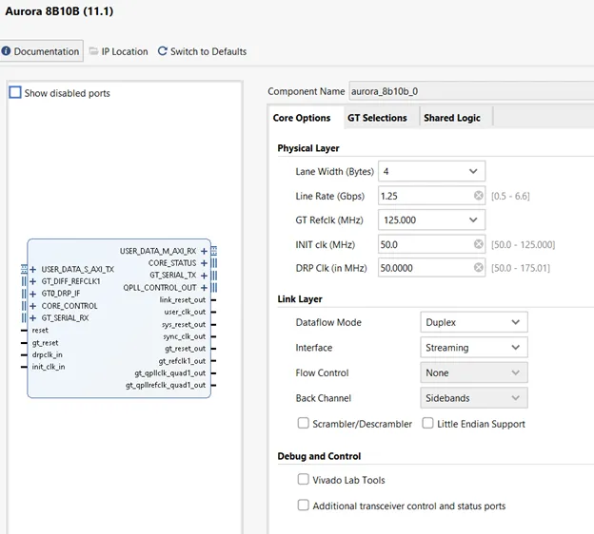Screen dimensions: 594x534
Task: Click the gt_reset port label
Action: 45,343
